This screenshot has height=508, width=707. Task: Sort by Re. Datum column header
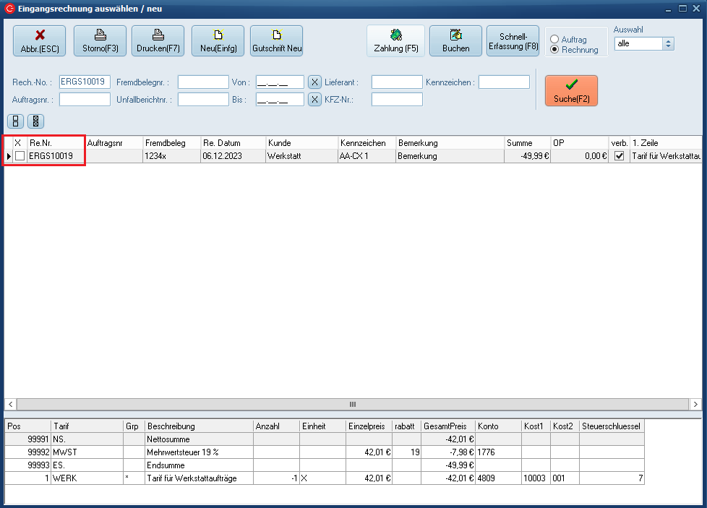point(233,143)
